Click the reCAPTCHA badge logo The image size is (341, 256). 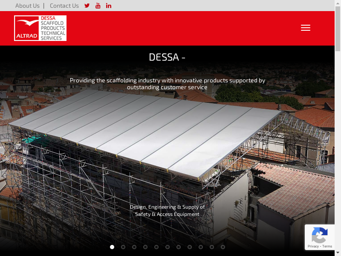(319, 235)
